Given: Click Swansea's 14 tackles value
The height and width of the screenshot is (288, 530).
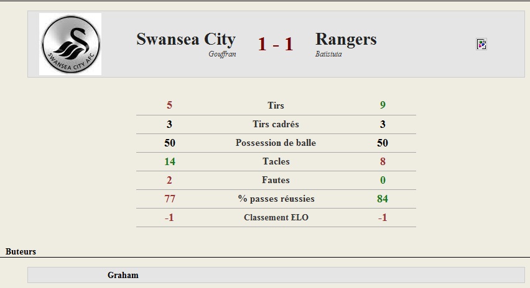Looking at the screenshot, I should pyautogui.click(x=170, y=161).
